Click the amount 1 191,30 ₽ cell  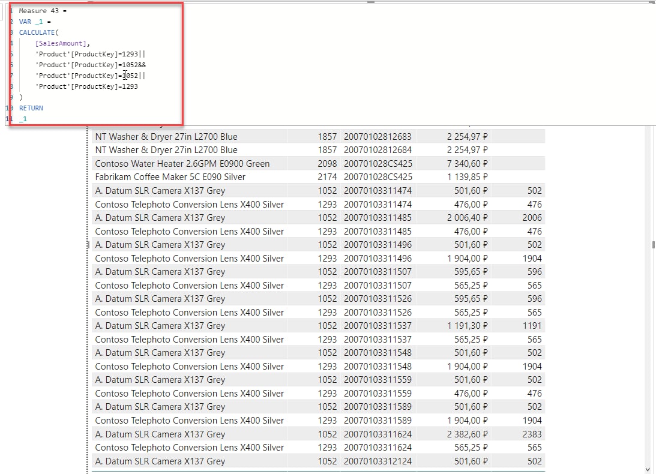(x=468, y=325)
